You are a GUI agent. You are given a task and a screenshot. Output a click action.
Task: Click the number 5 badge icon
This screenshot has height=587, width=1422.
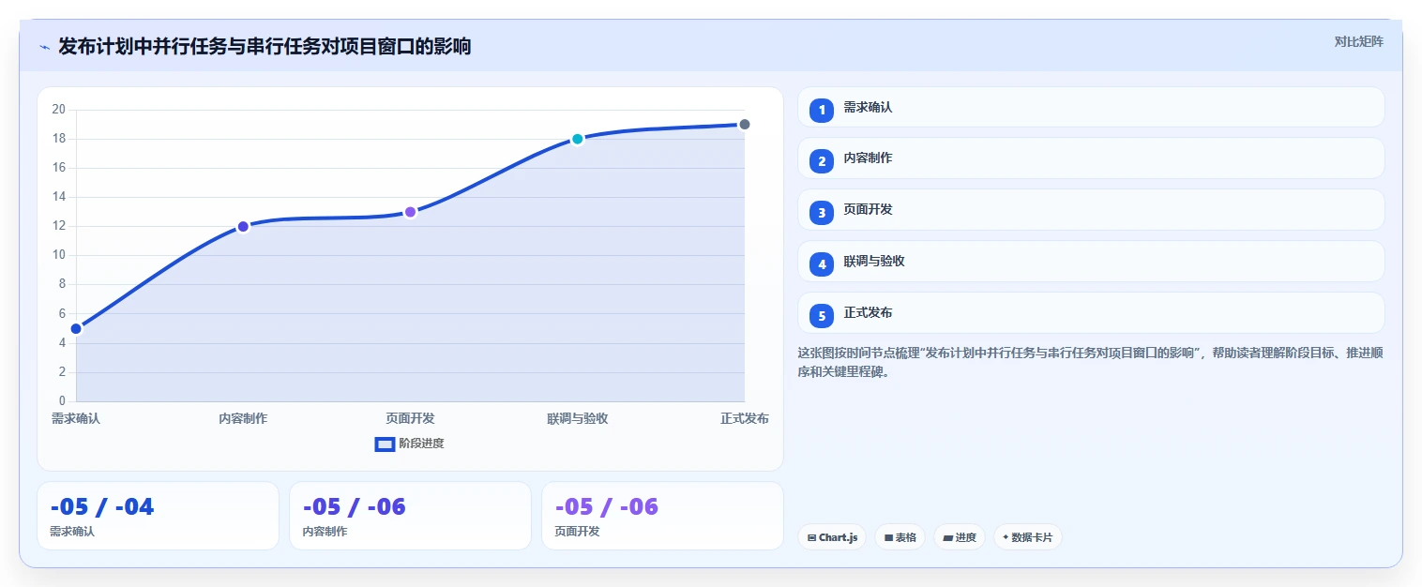822,316
